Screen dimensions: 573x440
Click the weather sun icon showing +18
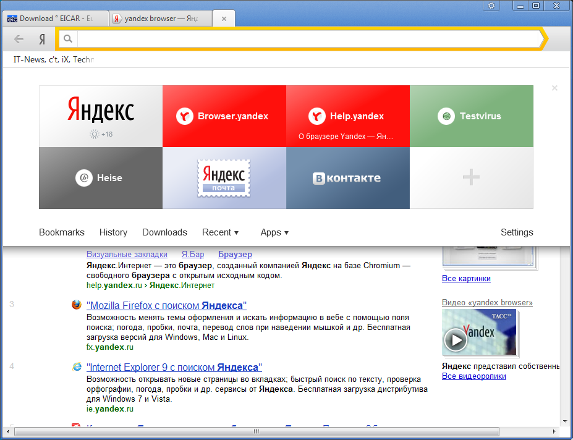[x=95, y=135]
